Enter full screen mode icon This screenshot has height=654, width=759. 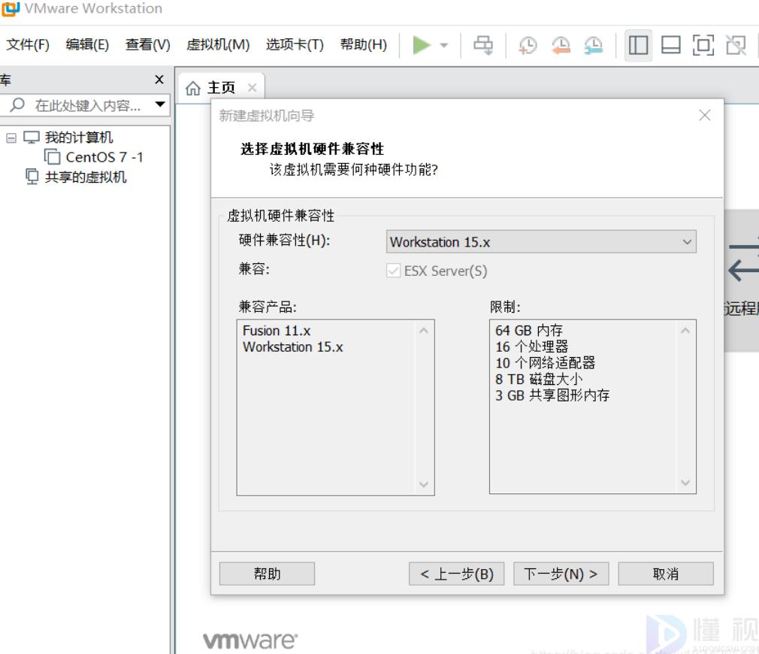tap(703, 45)
